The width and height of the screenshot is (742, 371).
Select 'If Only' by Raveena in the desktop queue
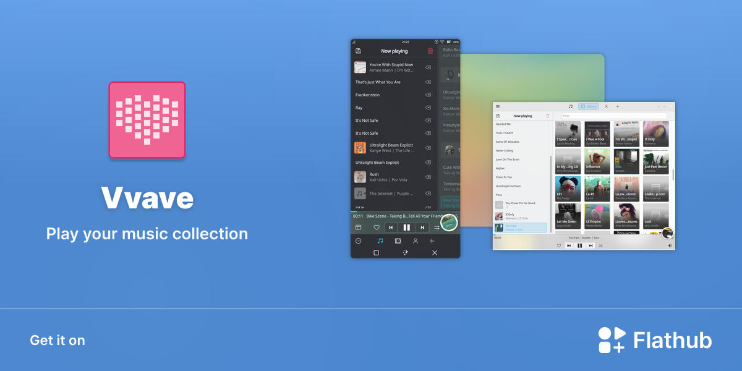(x=521, y=216)
